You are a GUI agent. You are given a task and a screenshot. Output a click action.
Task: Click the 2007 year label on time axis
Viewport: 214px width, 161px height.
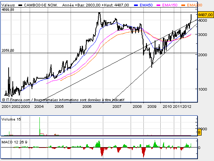click(x=117, y=106)
